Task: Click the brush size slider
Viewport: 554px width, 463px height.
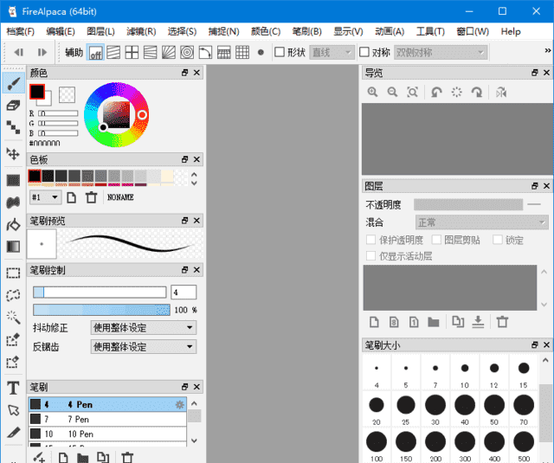Action: (100, 292)
